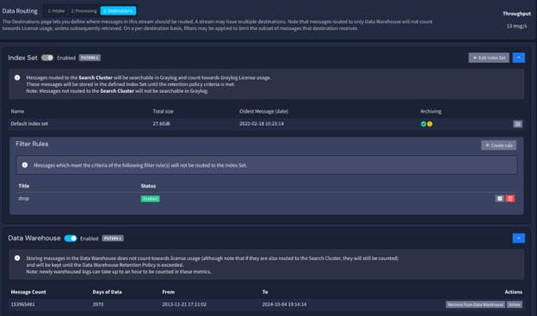
Task: Click the Edit Index Set button
Action: (489, 58)
